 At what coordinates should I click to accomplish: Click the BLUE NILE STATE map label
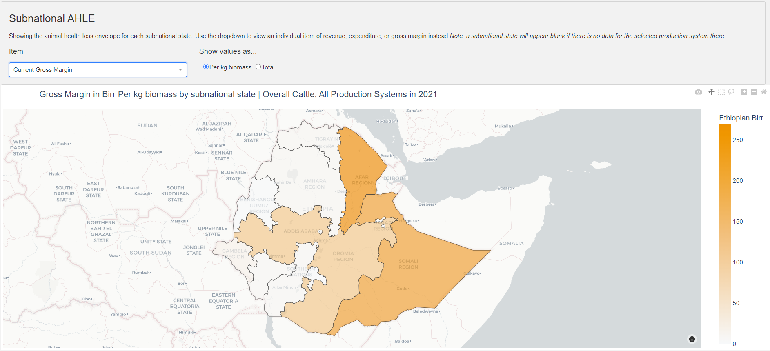[234, 175]
